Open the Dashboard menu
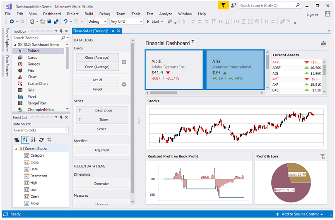335x220 pixels. [x=52, y=14]
